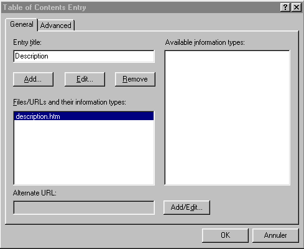Select the General tab
This screenshot has height=249, width=304.
(22, 24)
